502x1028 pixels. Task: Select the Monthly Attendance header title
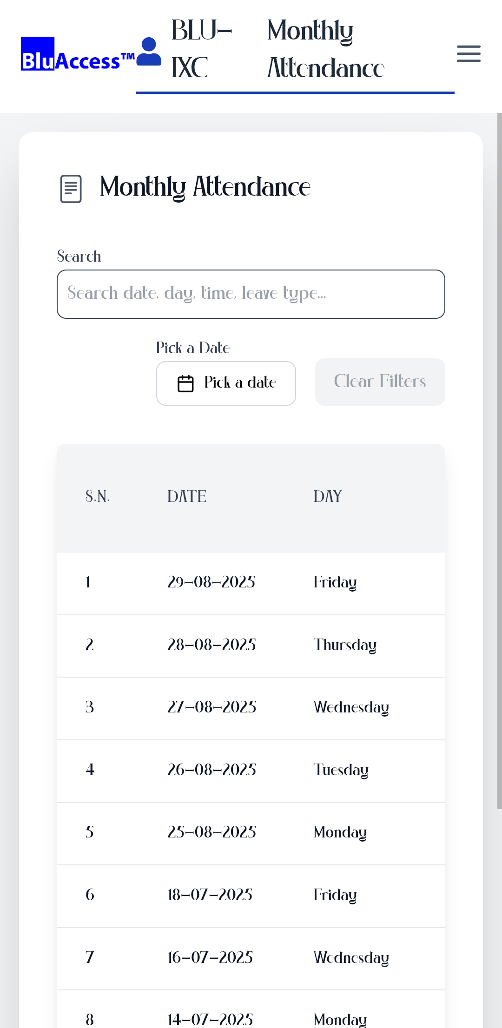pyautogui.click(x=325, y=49)
